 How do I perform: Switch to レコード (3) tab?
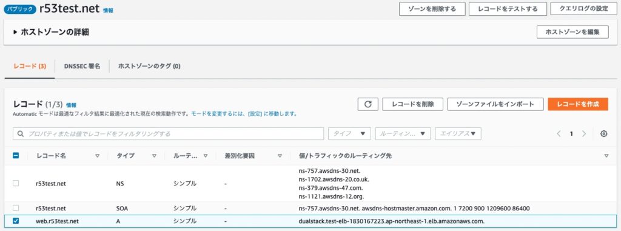30,66
